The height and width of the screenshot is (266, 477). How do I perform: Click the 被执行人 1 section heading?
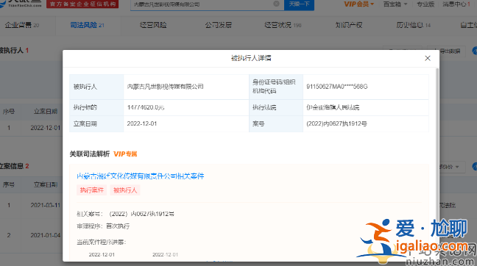click(x=14, y=51)
